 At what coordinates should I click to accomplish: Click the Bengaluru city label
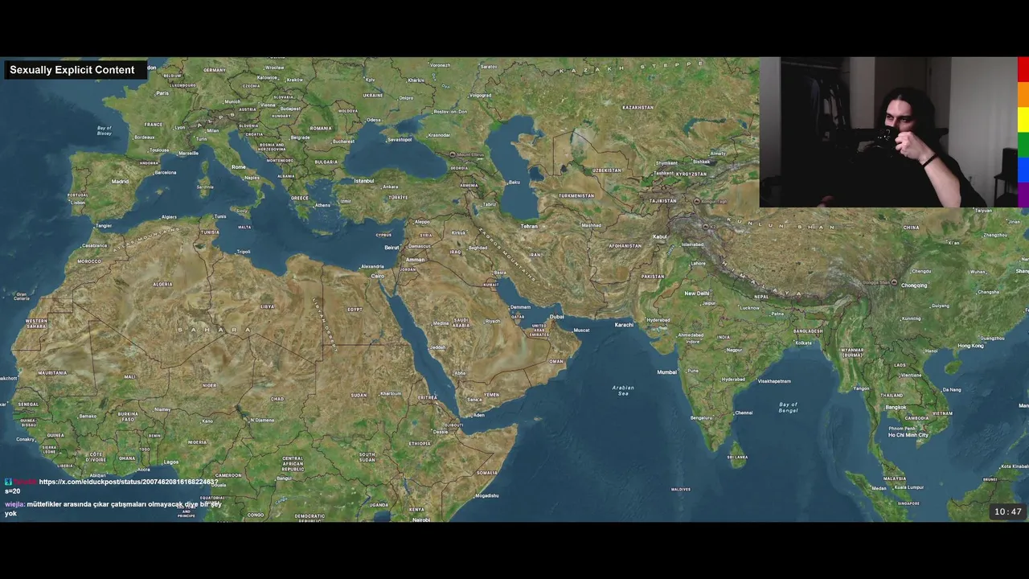pyautogui.click(x=701, y=418)
